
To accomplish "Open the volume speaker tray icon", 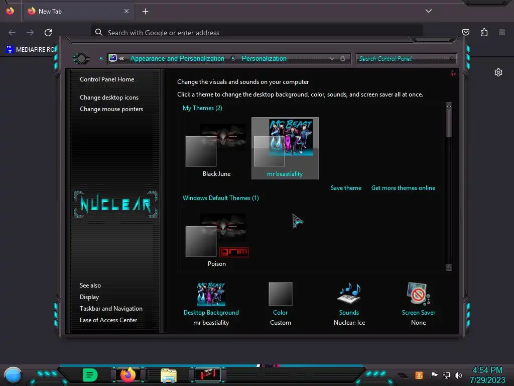I will click(x=458, y=375).
